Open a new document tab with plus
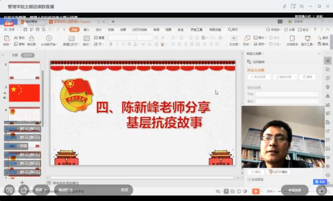This screenshot has height=201, width=333. point(113,21)
